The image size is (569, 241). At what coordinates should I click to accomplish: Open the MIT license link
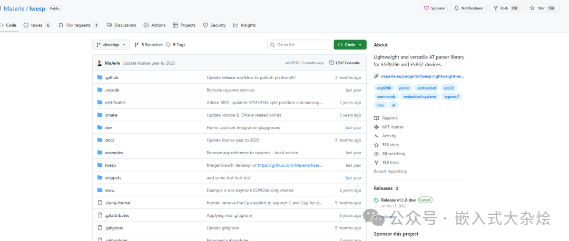click(x=389, y=127)
